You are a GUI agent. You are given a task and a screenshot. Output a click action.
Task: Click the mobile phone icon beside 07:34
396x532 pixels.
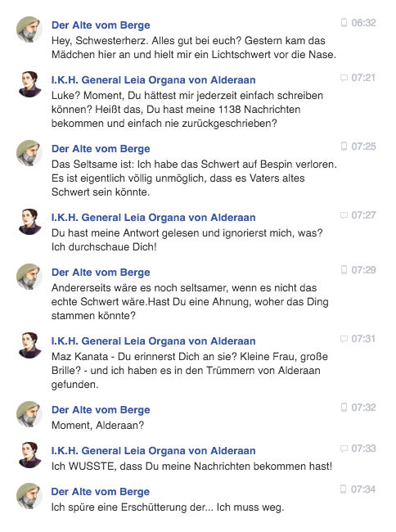click(x=344, y=489)
